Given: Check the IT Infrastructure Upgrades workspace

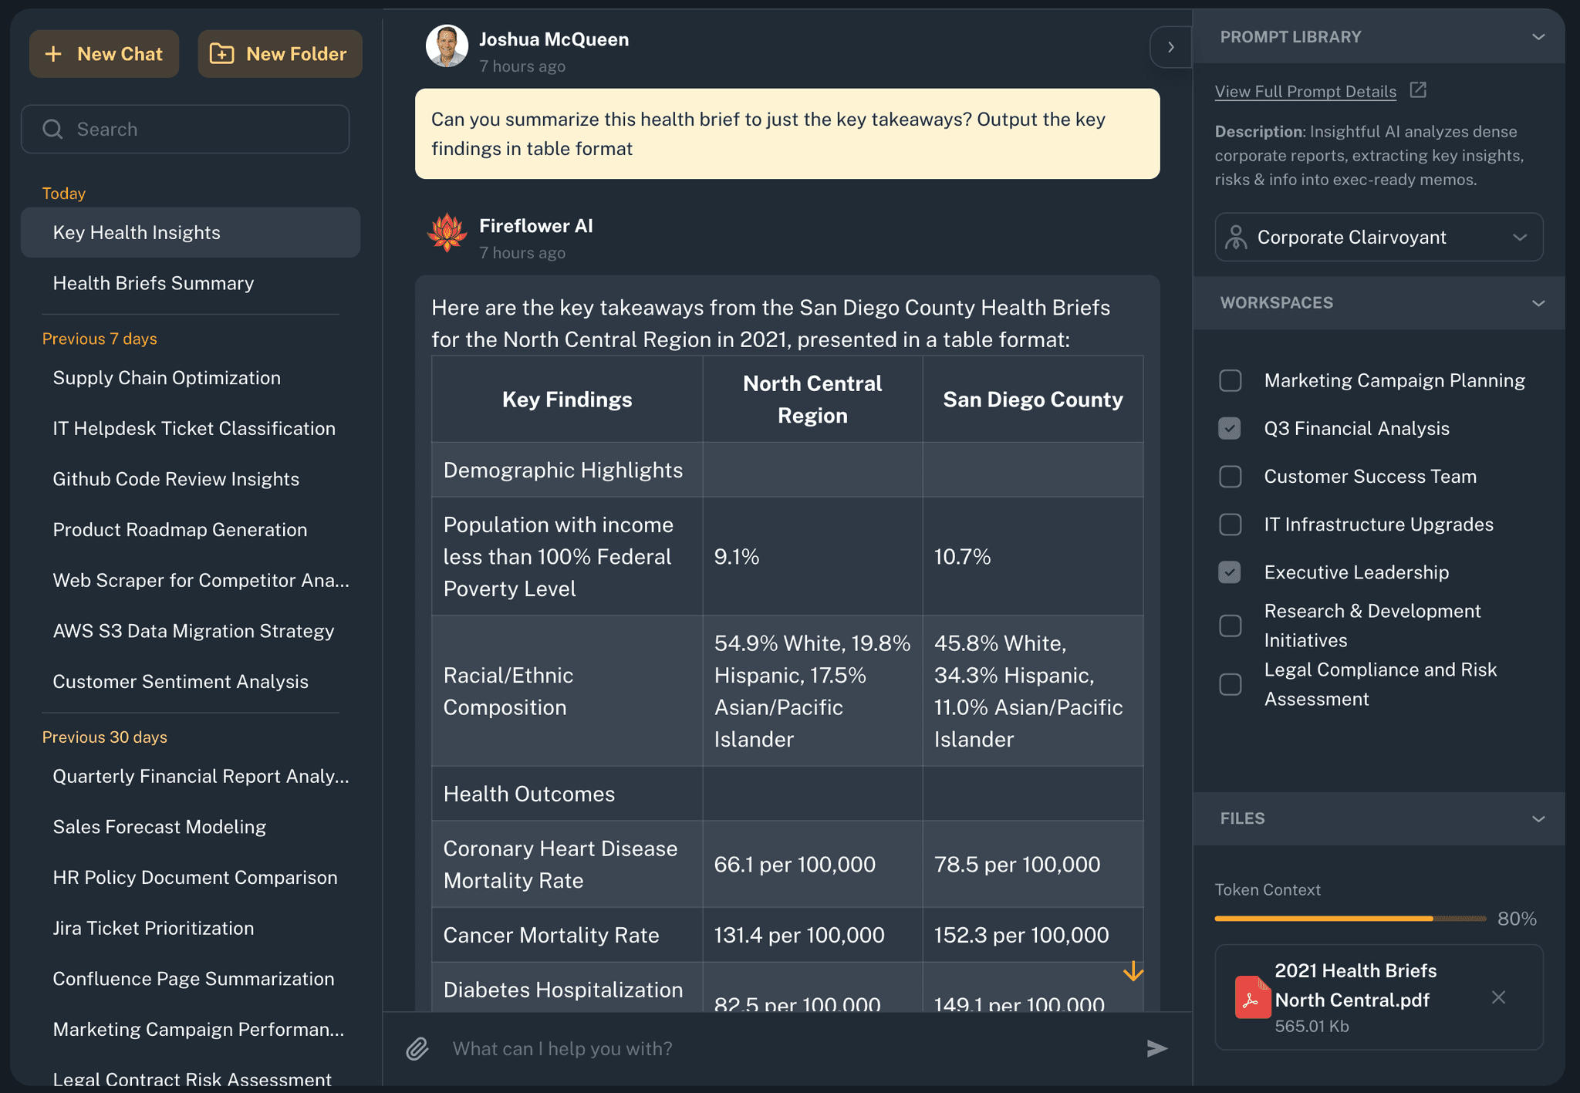Looking at the screenshot, I should 1231,525.
